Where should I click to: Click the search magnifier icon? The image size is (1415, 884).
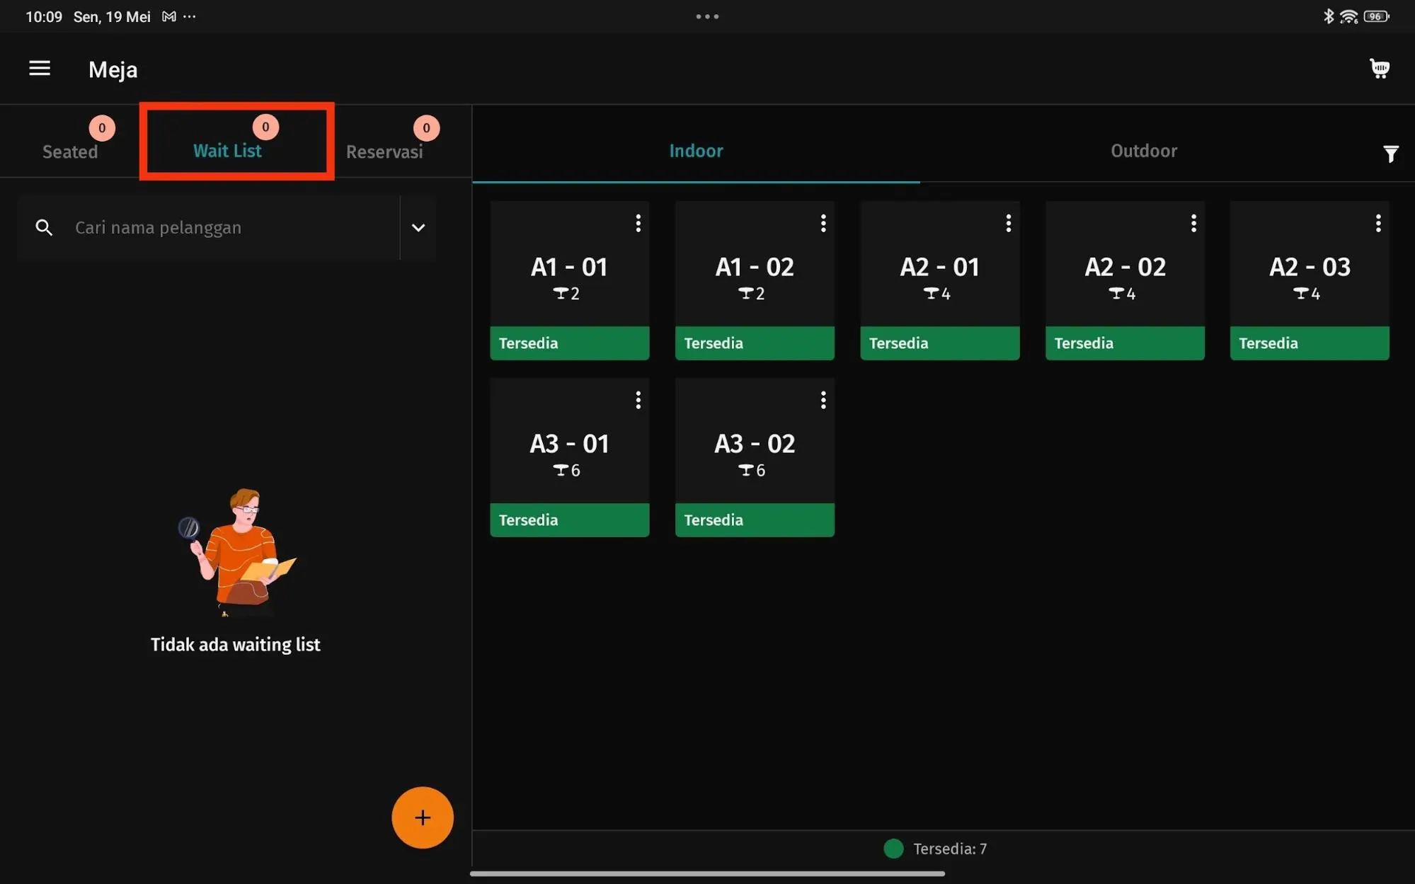pos(44,227)
